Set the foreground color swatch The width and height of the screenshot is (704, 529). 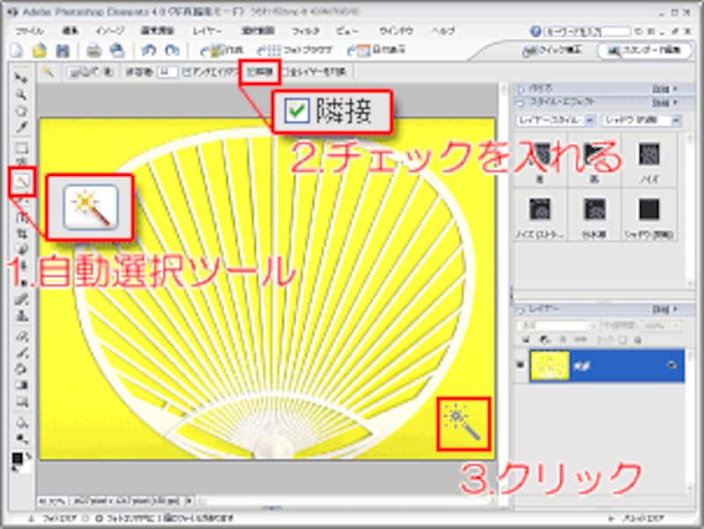tap(16, 457)
